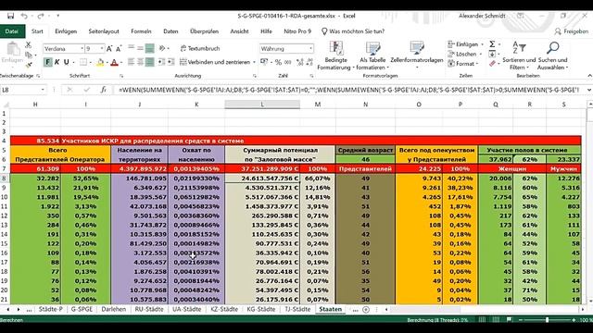The height and width of the screenshot is (333, 593).
Task: Open Sortieren und Filtern menu
Action: coord(519,55)
